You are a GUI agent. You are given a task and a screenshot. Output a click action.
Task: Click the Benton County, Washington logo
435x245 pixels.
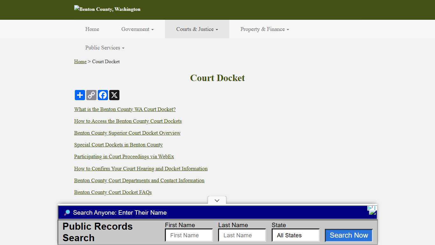107,9
